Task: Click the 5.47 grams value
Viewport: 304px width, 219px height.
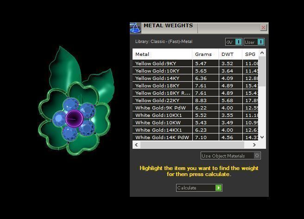Action: pyautogui.click(x=201, y=64)
